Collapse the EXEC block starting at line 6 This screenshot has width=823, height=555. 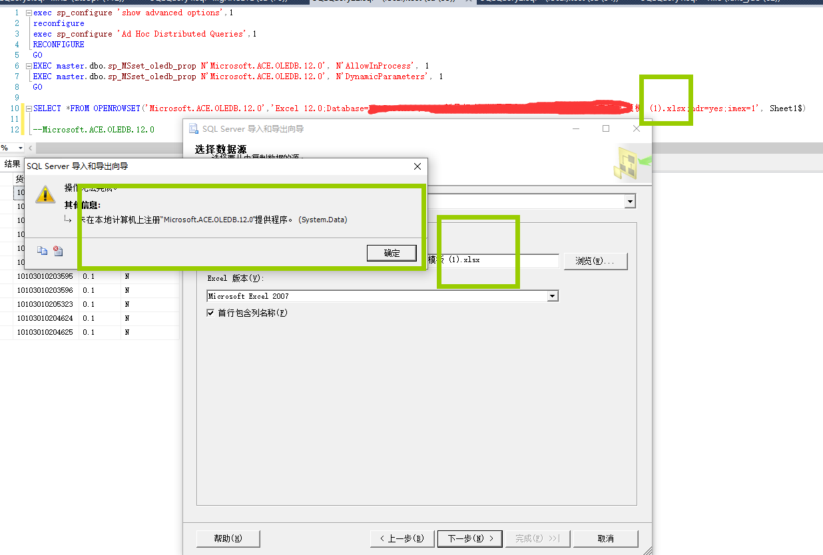(x=28, y=66)
